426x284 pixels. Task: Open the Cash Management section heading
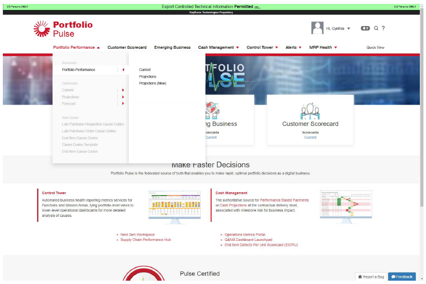[231, 193]
